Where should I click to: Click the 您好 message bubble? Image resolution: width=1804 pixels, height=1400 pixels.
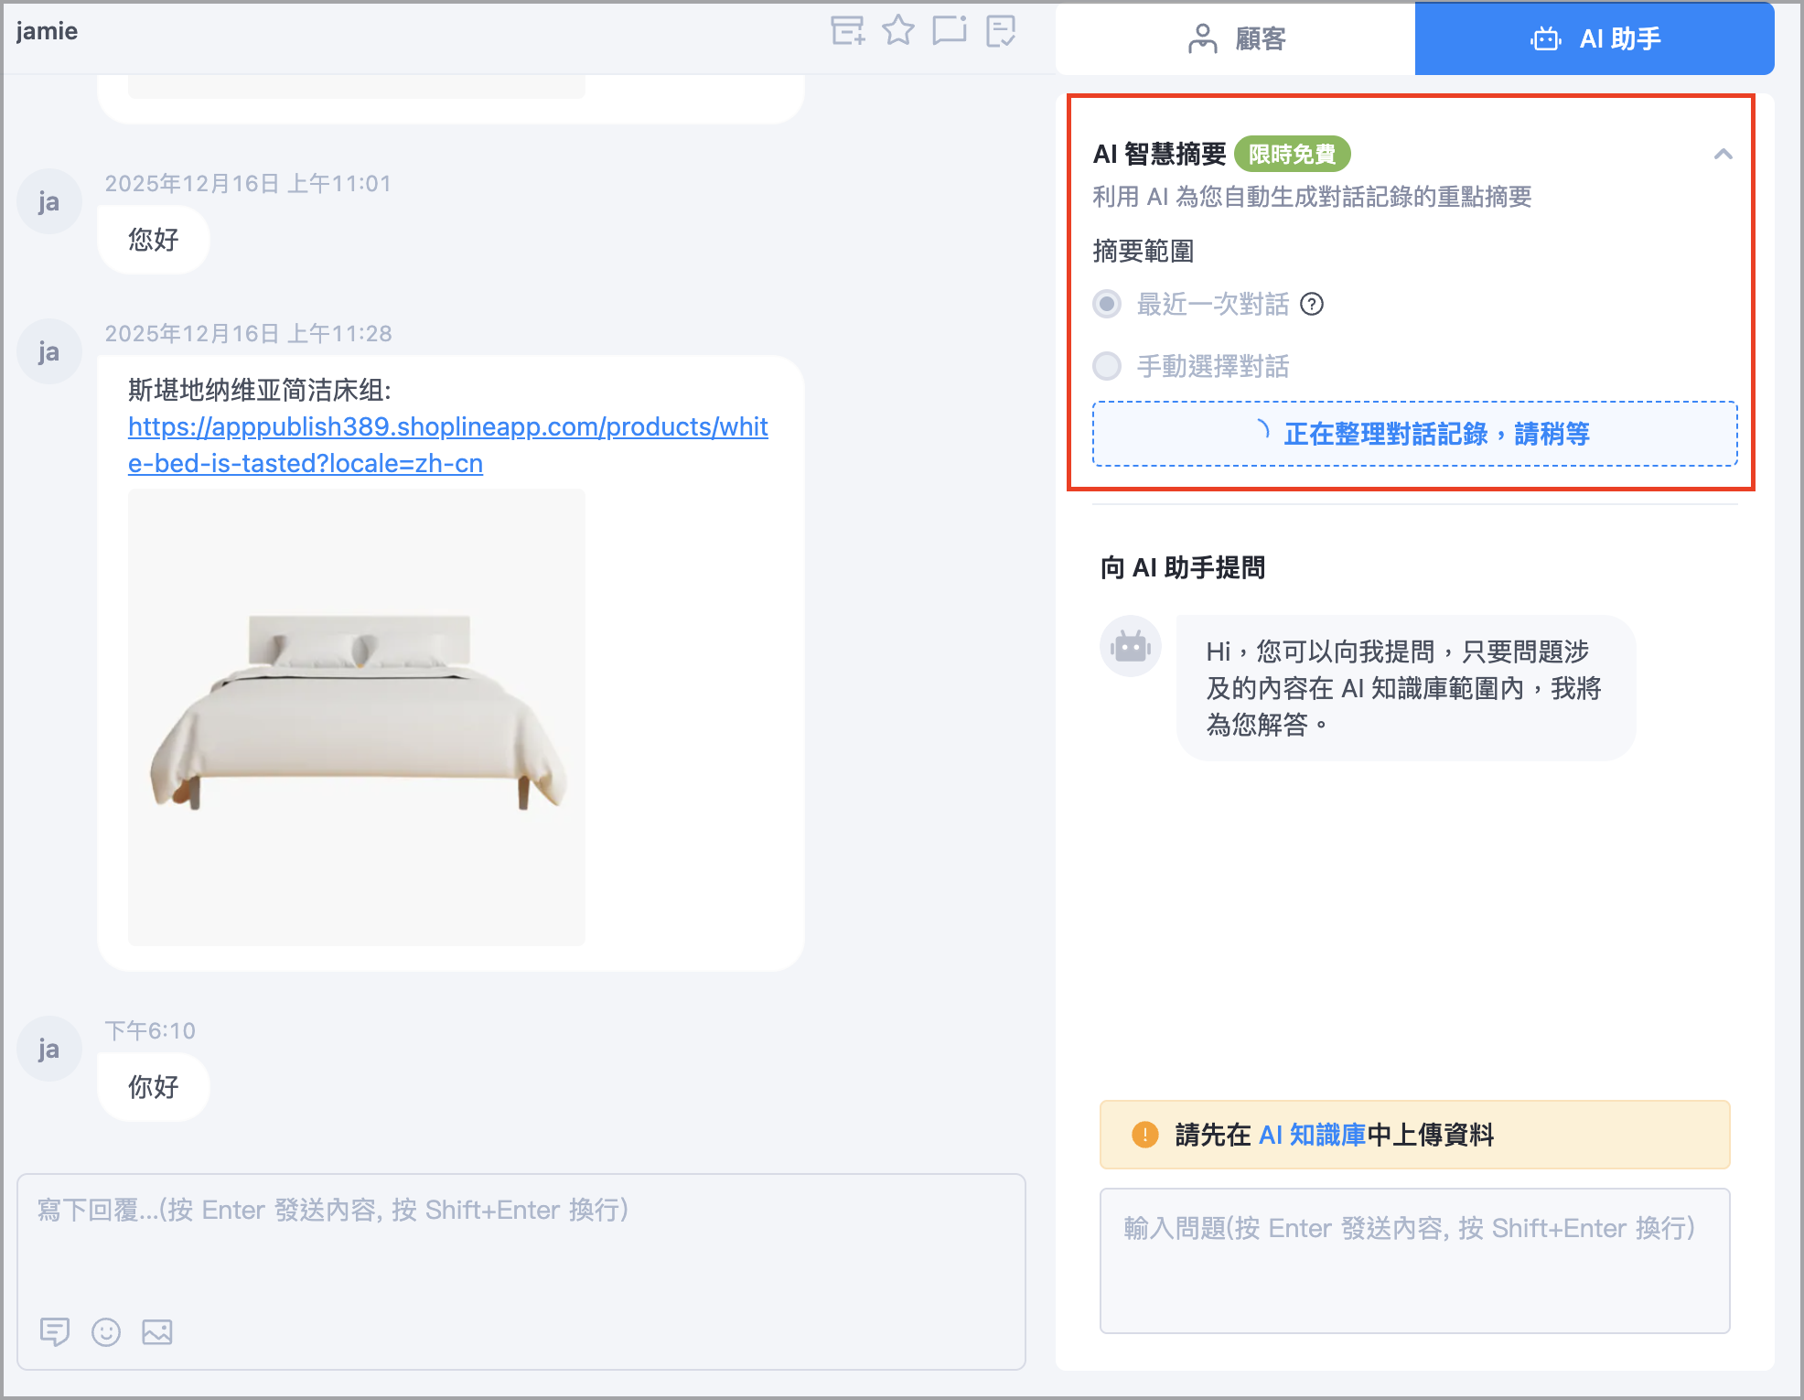[x=154, y=240]
